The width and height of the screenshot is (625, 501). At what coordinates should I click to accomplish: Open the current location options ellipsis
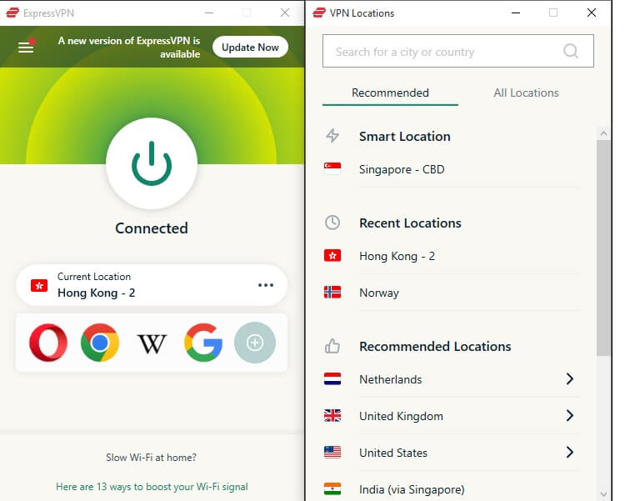tap(266, 285)
